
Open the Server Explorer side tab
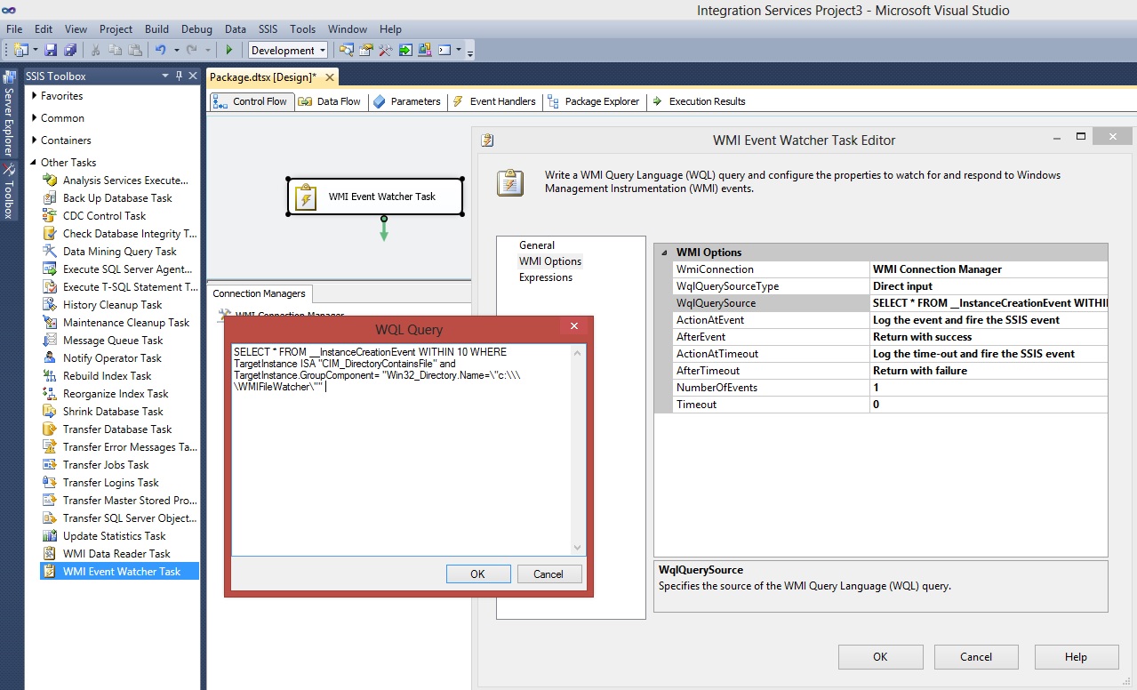pyautogui.click(x=9, y=115)
